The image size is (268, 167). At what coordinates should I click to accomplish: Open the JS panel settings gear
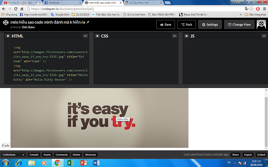pos(186,36)
